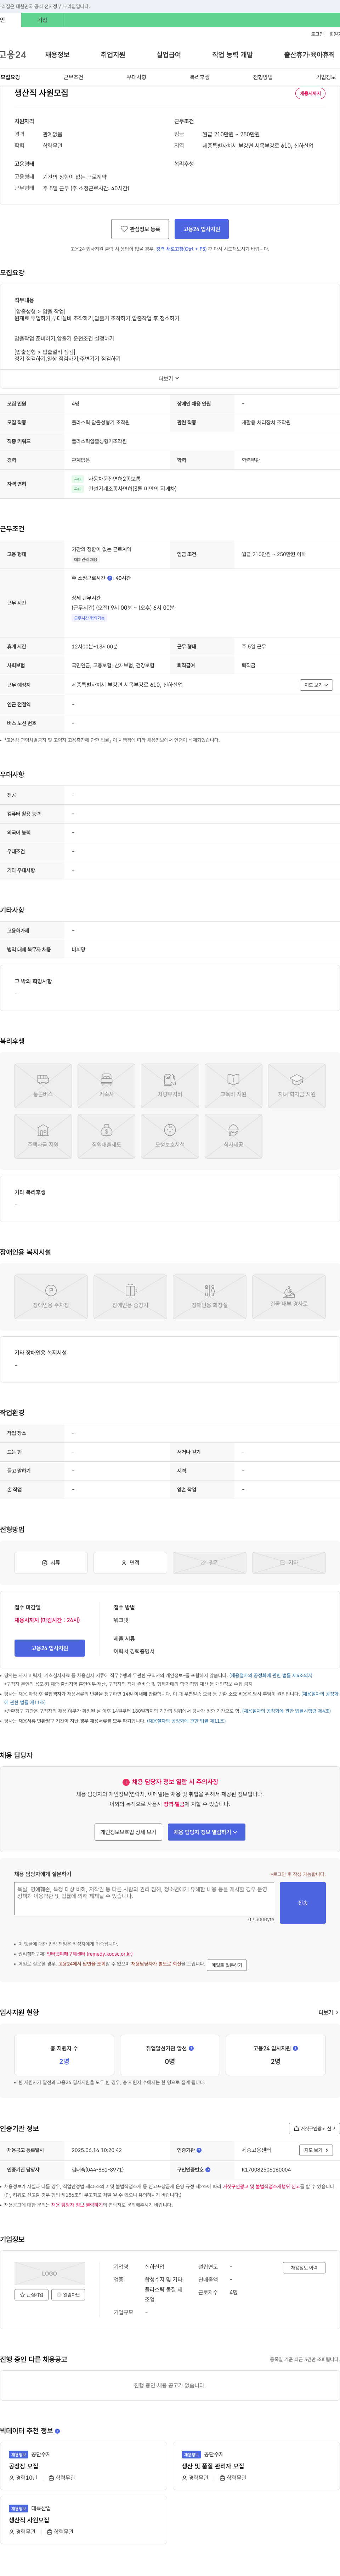Select the 기업 user-type tab

42,20
